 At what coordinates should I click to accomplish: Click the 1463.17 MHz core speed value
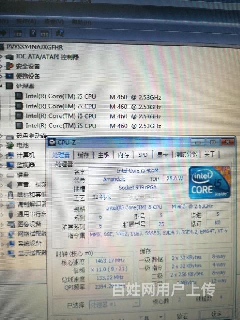pyautogui.click(x=110, y=261)
